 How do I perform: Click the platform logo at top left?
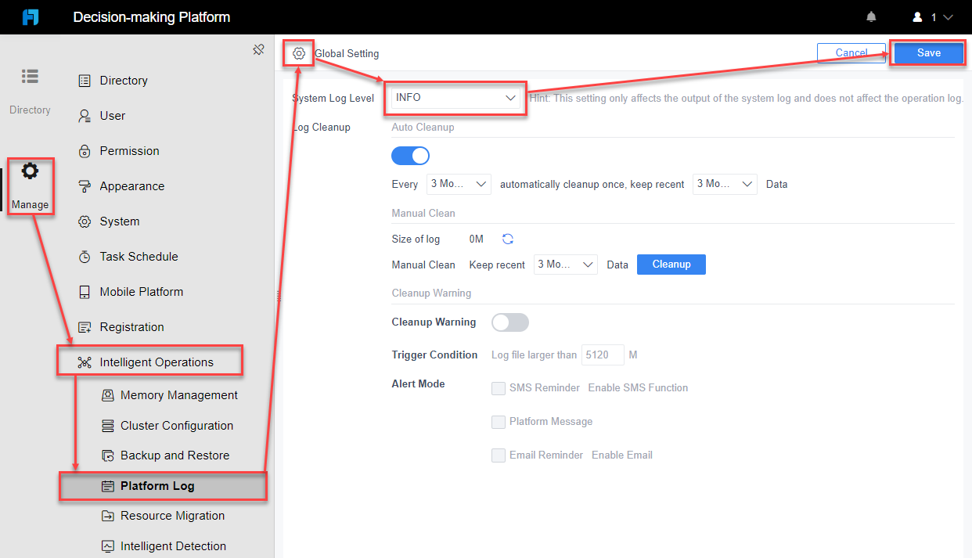click(x=31, y=16)
